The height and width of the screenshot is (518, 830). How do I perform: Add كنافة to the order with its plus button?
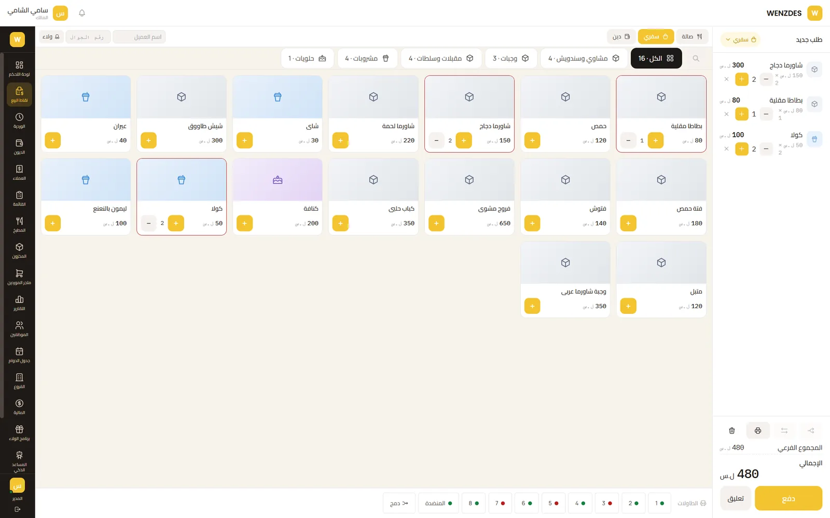(x=244, y=223)
